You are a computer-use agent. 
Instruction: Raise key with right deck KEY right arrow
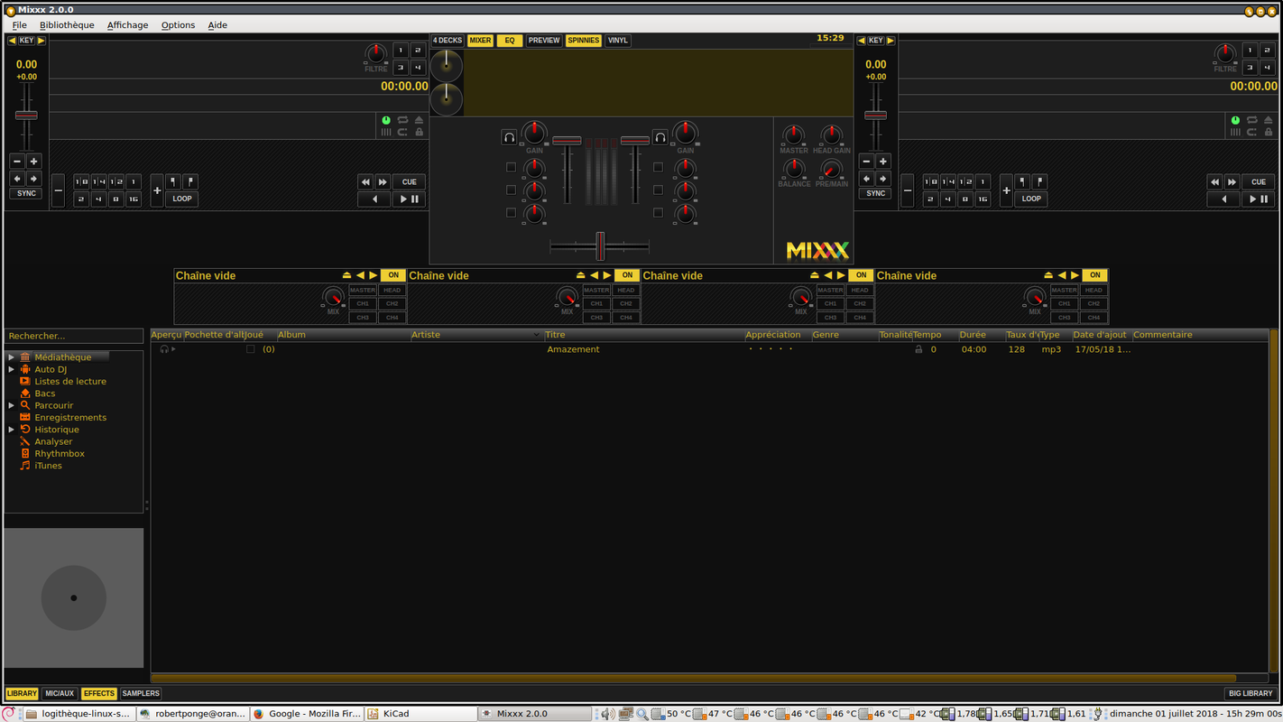click(x=891, y=41)
